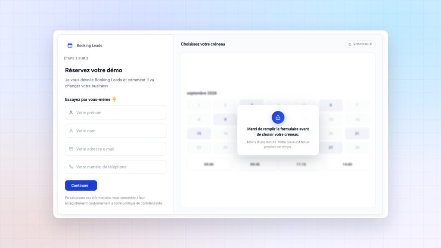Click the blue lock icon in overlay
The height and width of the screenshot is (248, 441).
point(278,117)
